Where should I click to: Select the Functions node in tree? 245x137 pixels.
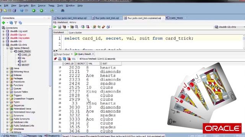18,85
